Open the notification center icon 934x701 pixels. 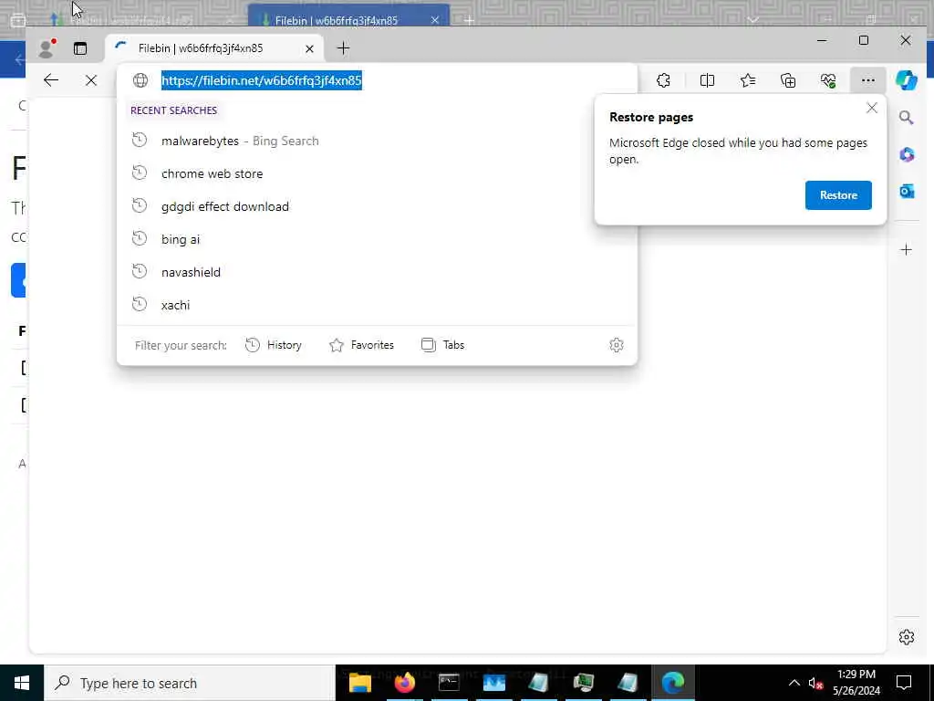point(904,683)
